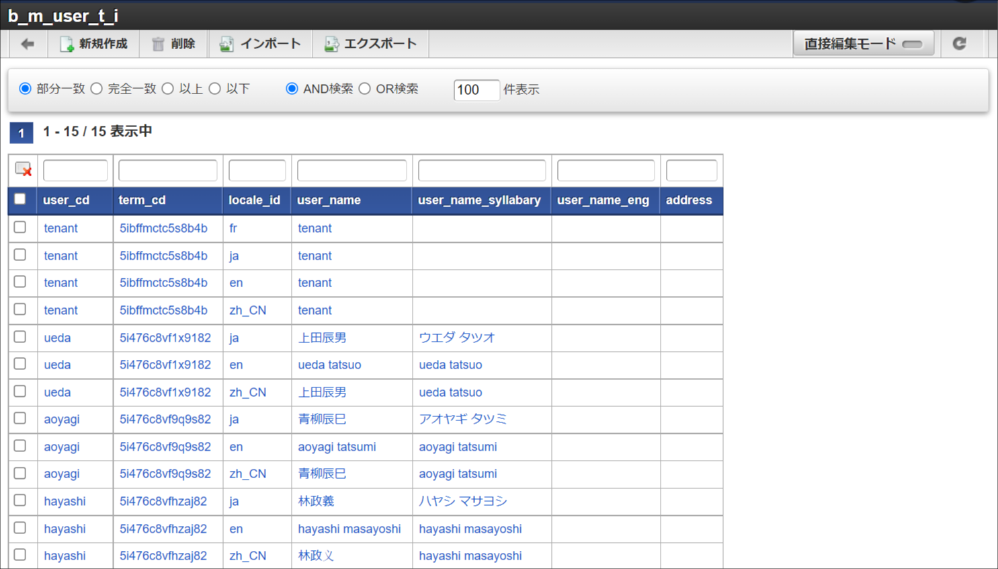
Task: Switch search mode to OR検索
Action: (x=364, y=88)
